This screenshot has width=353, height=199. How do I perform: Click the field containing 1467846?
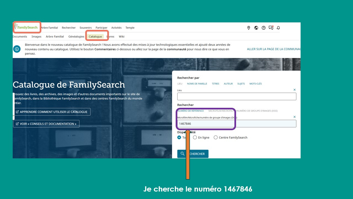coord(237,124)
